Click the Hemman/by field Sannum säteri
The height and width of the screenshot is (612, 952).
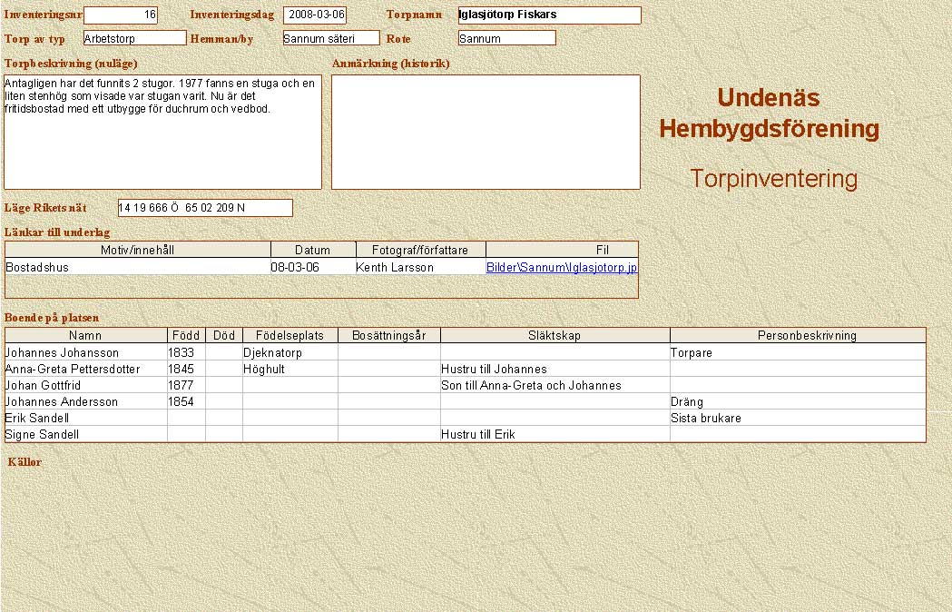click(330, 38)
